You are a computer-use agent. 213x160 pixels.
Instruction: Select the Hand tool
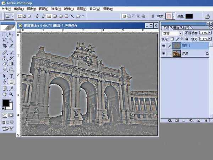[5, 94]
